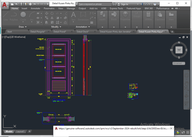Open the Annotate ribbon tab
This screenshot has width=192, height=137.
35,9
